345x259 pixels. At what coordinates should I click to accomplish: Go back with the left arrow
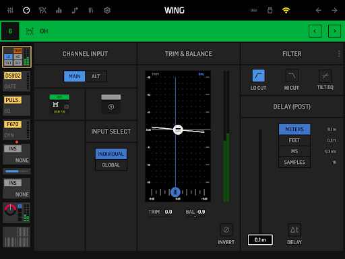pos(318,10)
